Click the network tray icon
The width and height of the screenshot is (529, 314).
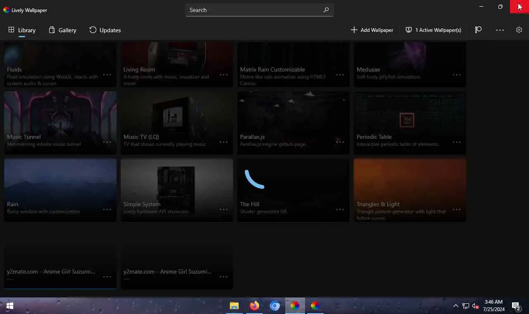pyautogui.click(x=466, y=306)
